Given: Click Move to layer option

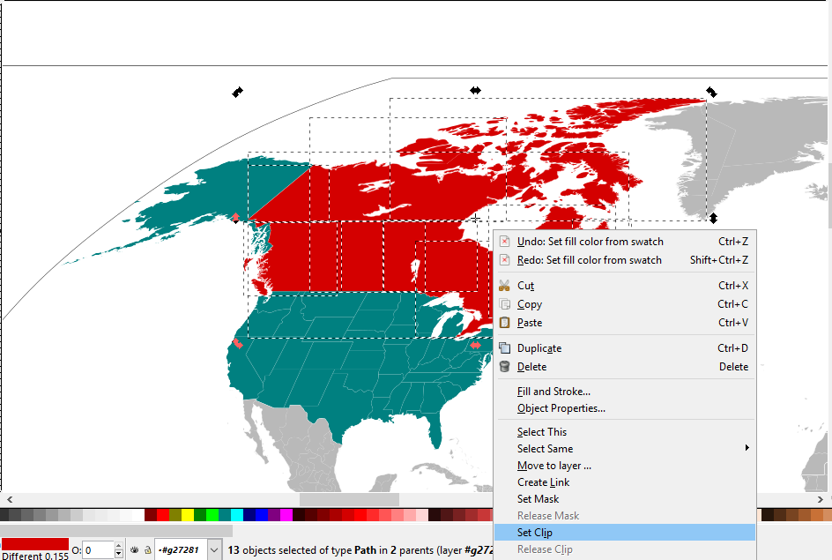Looking at the screenshot, I should 553,466.
